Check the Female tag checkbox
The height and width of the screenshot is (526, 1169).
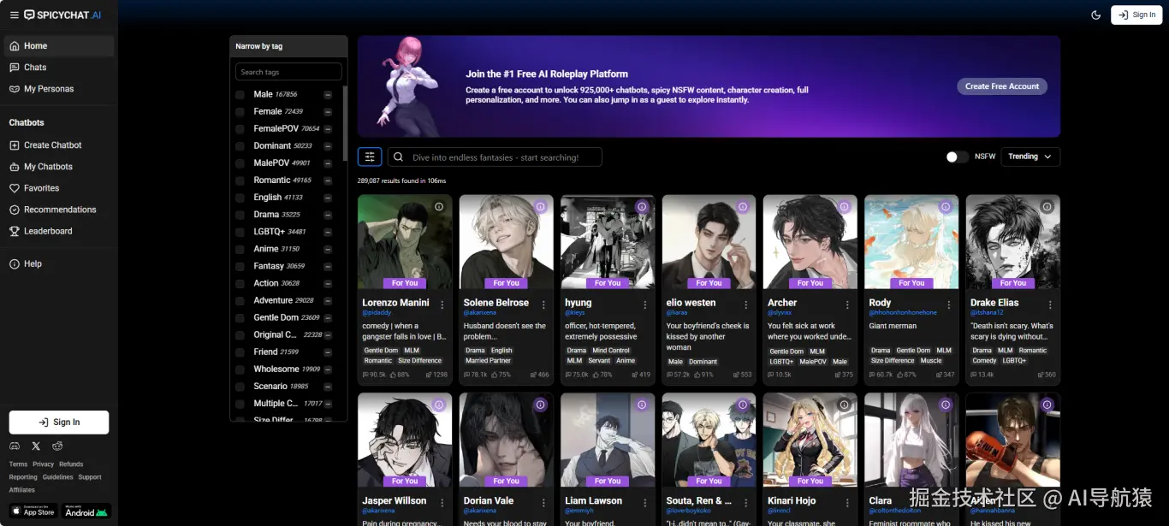pos(240,111)
